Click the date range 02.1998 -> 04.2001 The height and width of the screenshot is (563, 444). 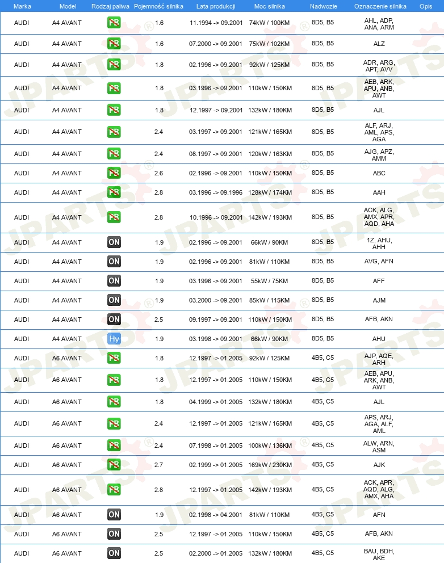coord(216,515)
